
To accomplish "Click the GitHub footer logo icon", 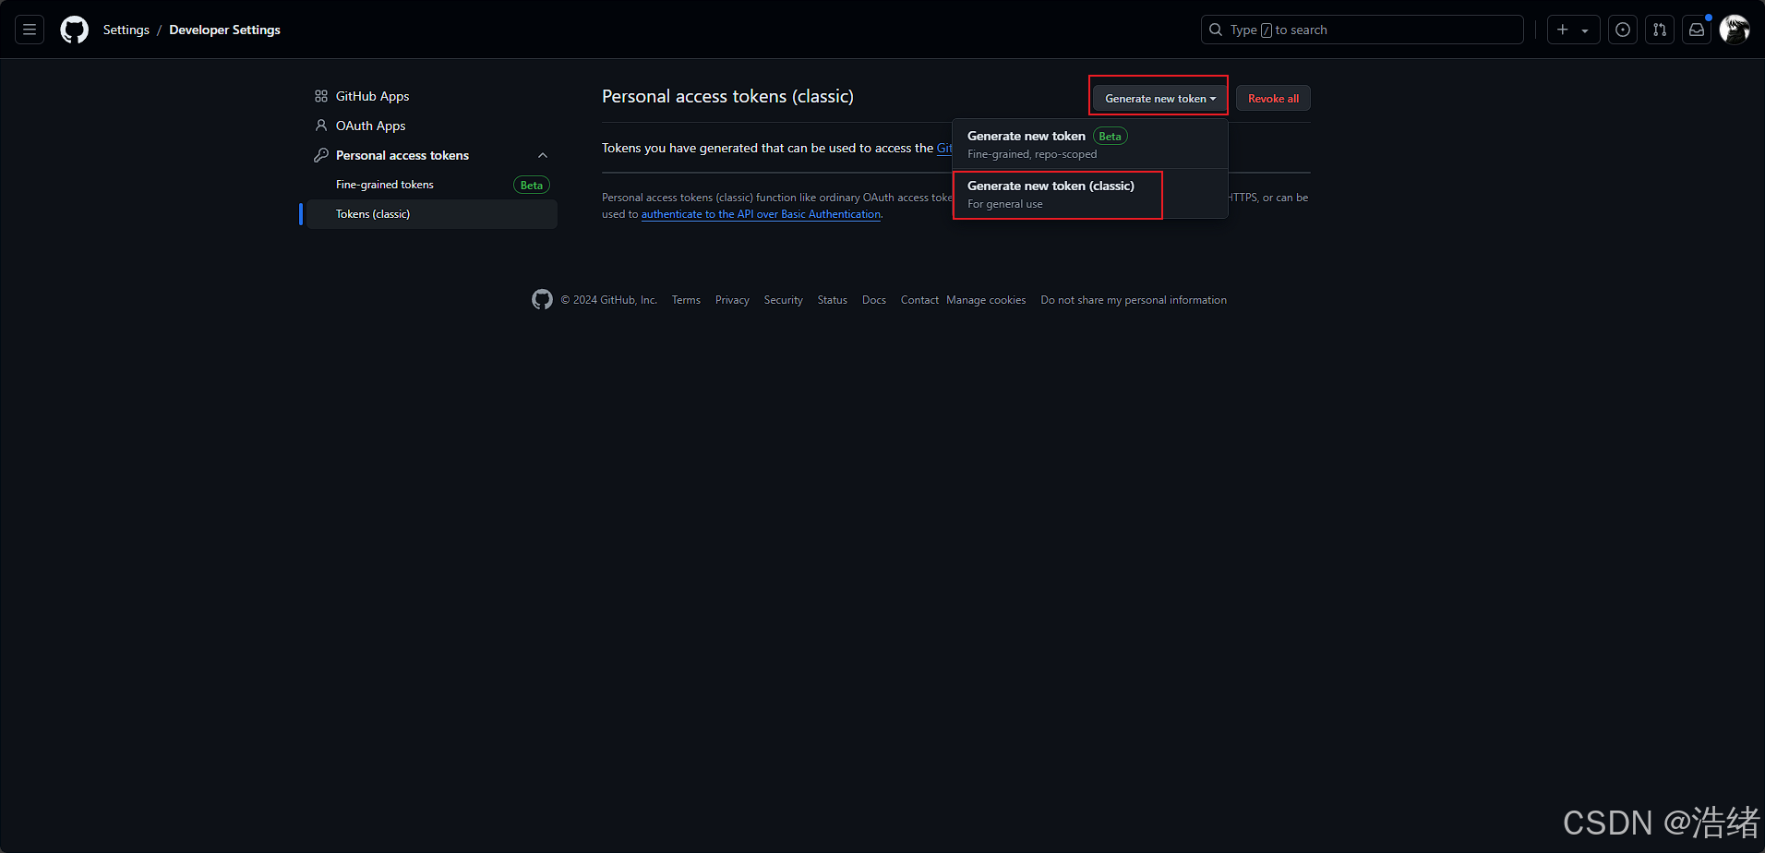I will [x=542, y=299].
